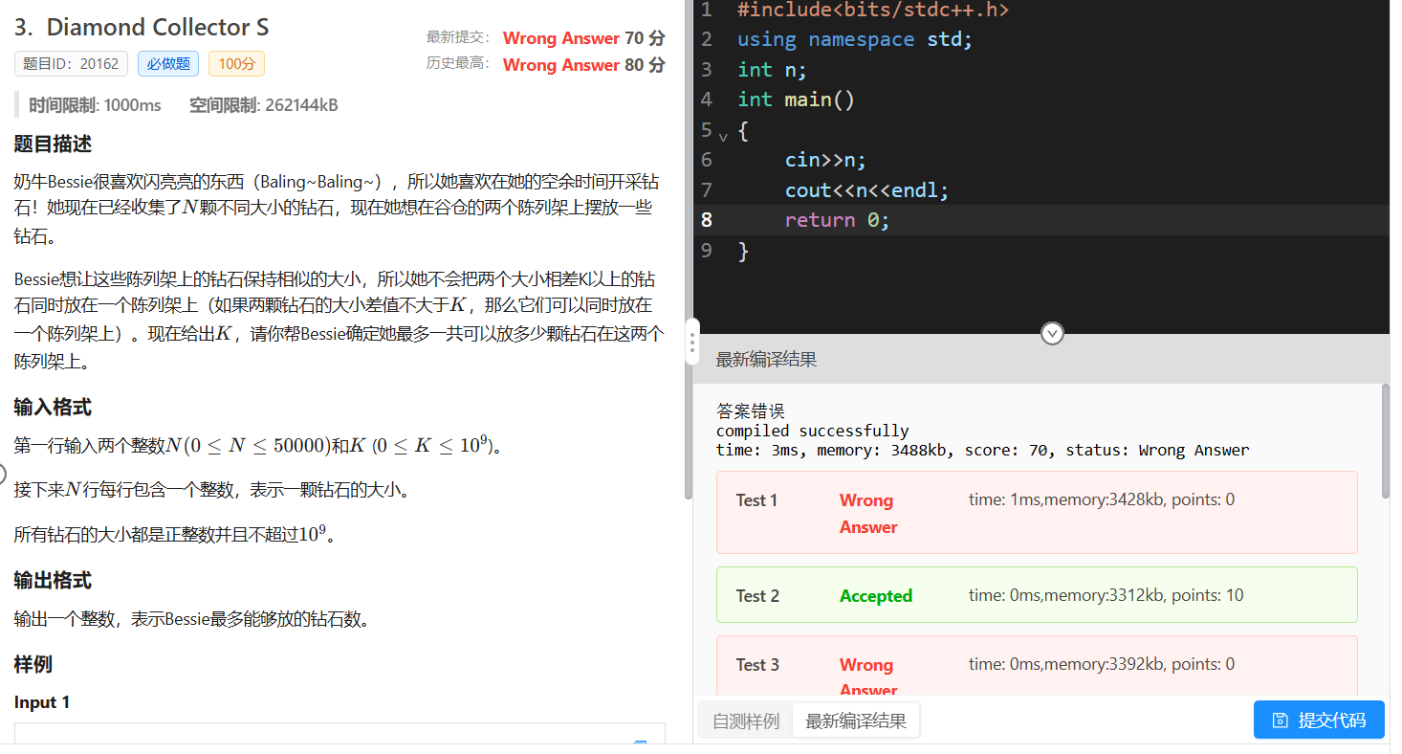Click the time: 3ms score summary line
Image resolution: width=1402 pixels, height=754 pixels.
point(983,450)
